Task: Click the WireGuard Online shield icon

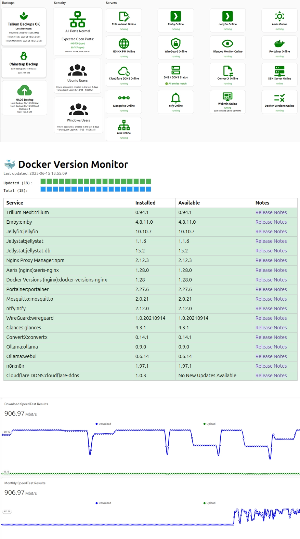Action: coord(176,43)
